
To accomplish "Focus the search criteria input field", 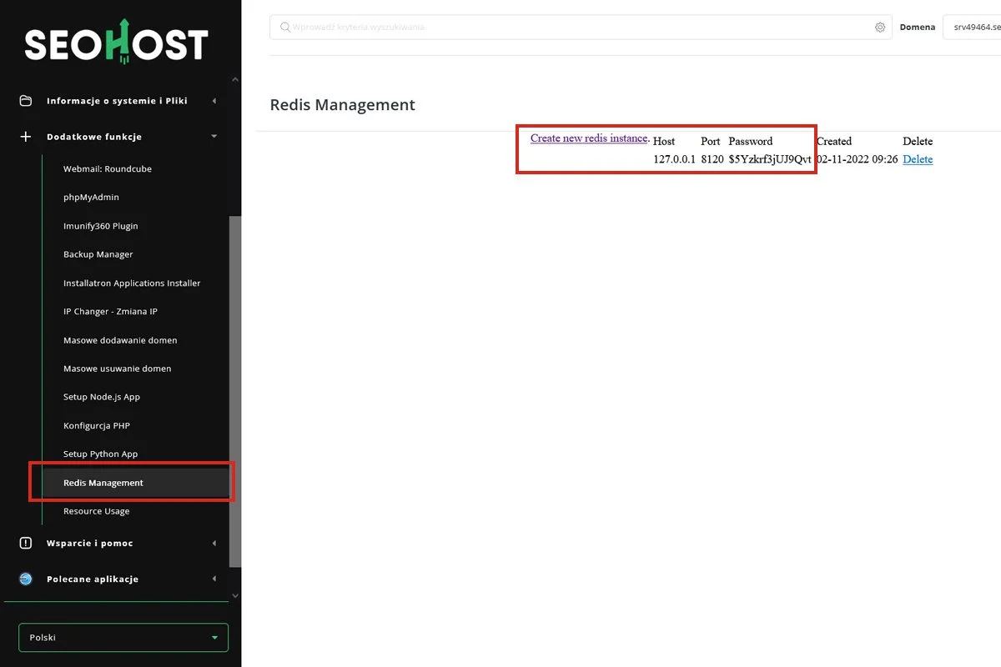I will tap(576, 28).
